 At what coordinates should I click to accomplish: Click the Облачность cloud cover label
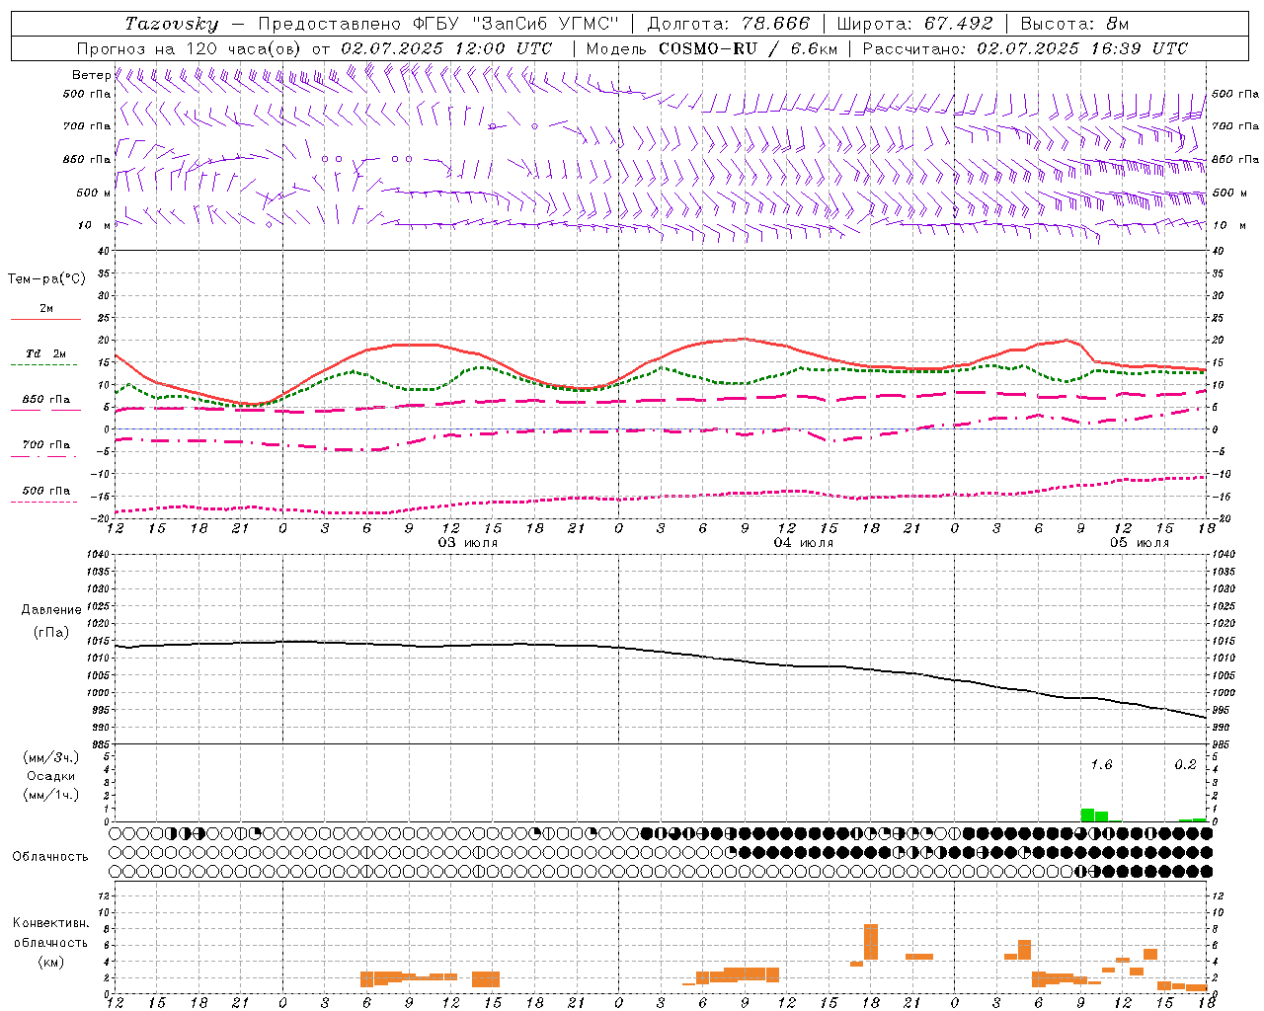tap(50, 856)
